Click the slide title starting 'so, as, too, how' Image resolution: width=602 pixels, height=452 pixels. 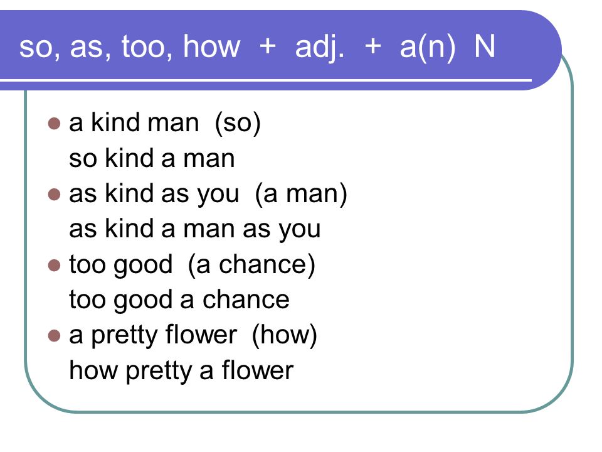coord(257,48)
